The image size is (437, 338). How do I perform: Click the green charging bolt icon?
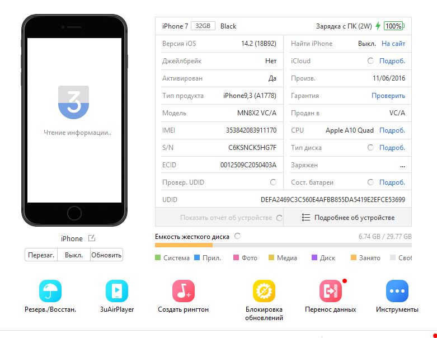point(378,26)
